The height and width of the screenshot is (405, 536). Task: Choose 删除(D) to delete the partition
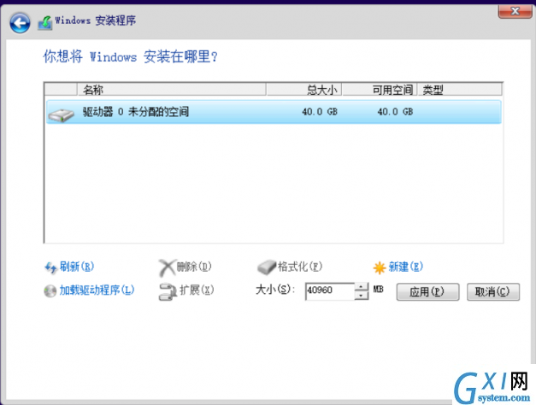[194, 267]
